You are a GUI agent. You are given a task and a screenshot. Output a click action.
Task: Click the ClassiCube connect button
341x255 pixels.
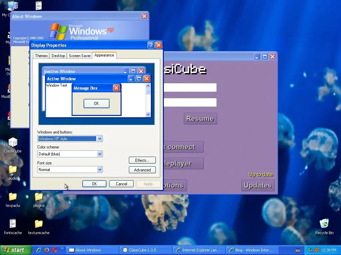click(x=183, y=147)
